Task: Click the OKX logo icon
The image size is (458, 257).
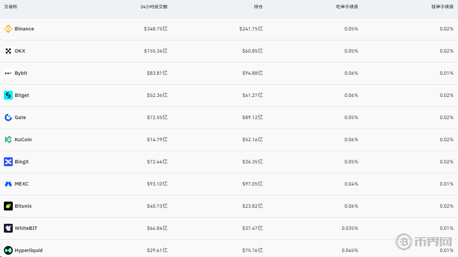Action: coord(8,51)
